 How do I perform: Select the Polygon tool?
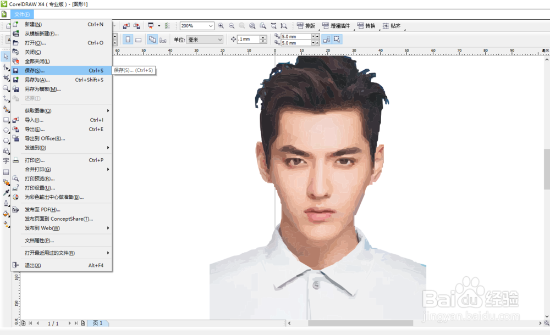[x=6, y=141]
